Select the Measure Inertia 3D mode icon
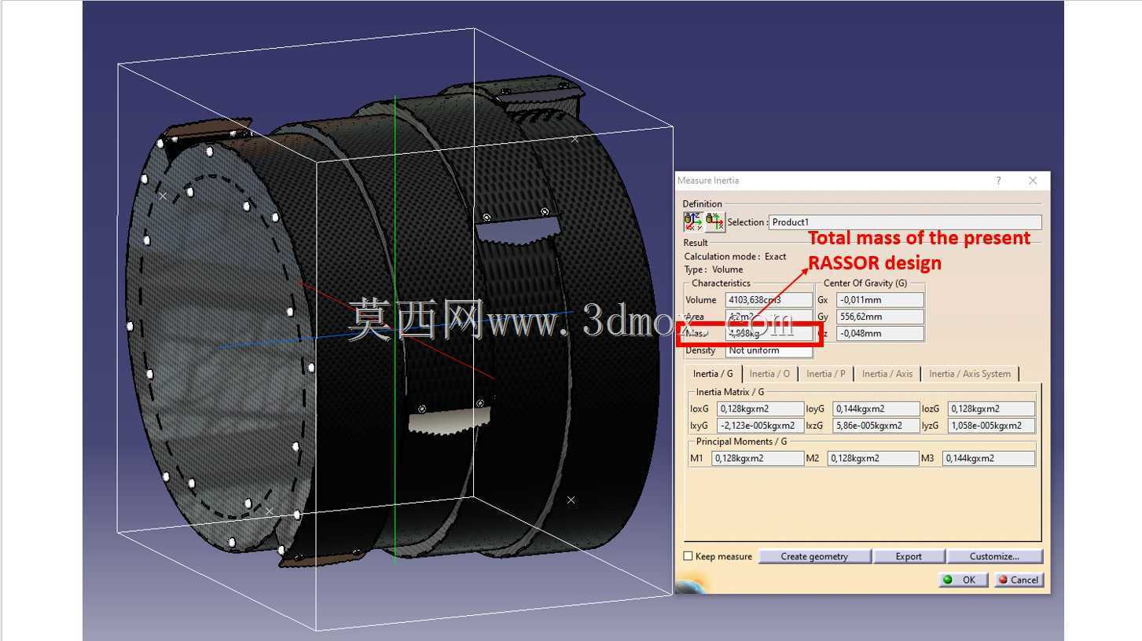This screenshot has height=641, width=1142. pos(693,222)
